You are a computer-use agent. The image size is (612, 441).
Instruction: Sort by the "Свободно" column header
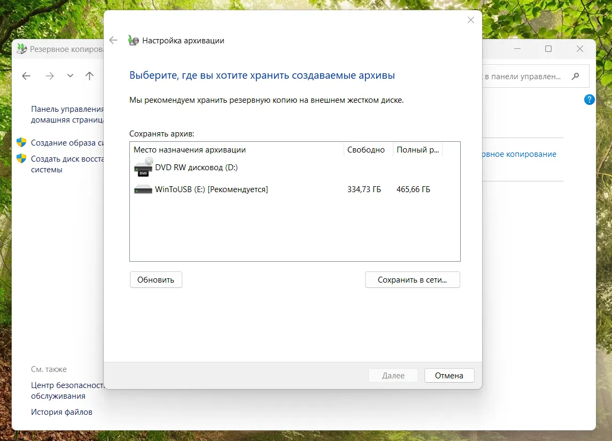pos(368,150)
